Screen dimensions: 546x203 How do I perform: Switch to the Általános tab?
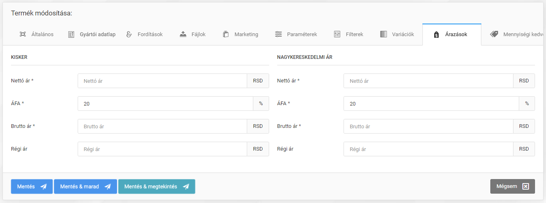36,35
